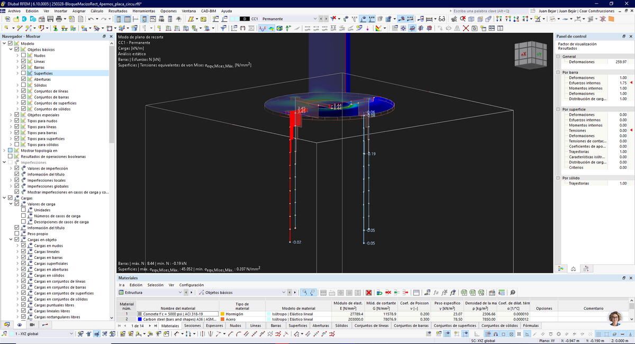Click the Redo arrow icon
Image resolution: width=635 pixels, height=344 pixels.
point(104,18)
